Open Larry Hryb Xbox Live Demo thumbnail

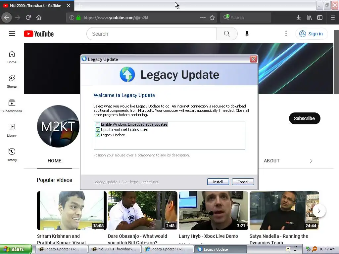(214, 211)
